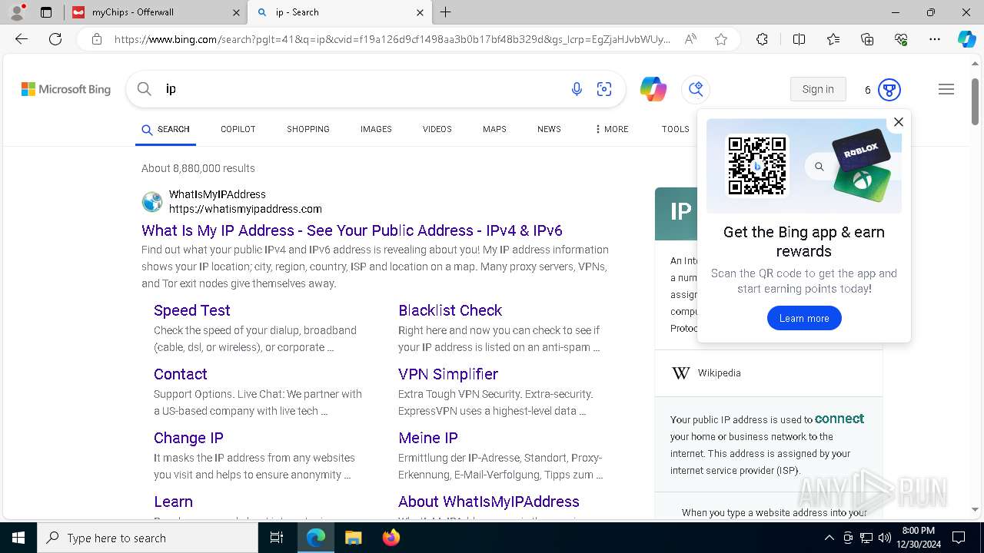The image size is (984, 553).
Task: Close the ip - Search tab
Action: [x=420, y=12]
